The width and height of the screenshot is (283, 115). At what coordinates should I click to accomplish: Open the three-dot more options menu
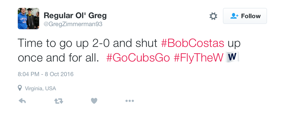129,101
